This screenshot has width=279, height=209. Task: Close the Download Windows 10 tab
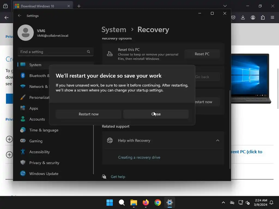(x=69, y=6)
